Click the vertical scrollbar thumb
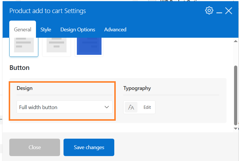 236,95
